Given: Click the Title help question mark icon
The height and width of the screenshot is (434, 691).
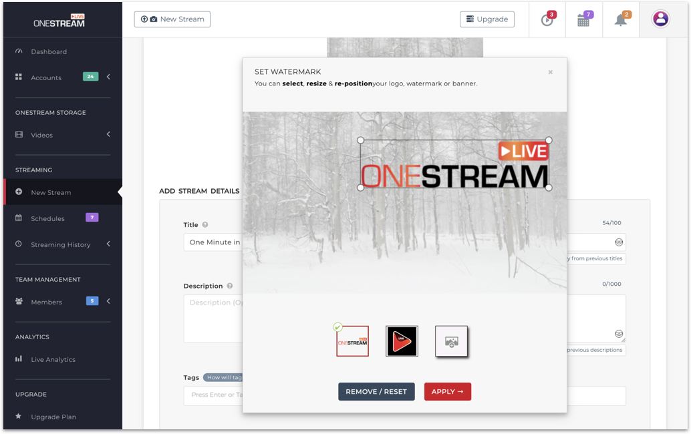Looking at the screenshot, I should [x=205, y=225].
